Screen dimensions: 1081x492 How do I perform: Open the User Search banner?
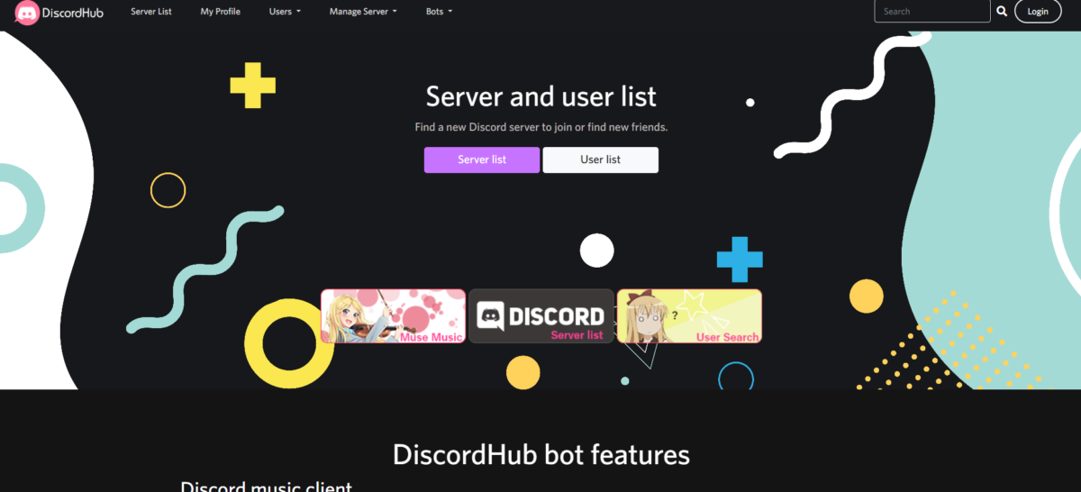click(x=689, y=316)
